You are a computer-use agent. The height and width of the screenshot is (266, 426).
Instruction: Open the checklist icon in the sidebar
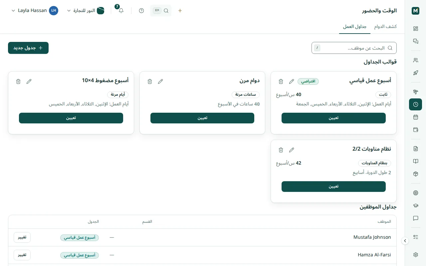[x=415, y=237]
